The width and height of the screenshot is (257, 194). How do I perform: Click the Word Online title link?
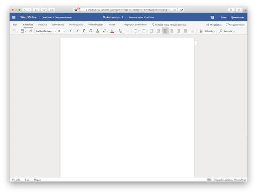[28, 17]
